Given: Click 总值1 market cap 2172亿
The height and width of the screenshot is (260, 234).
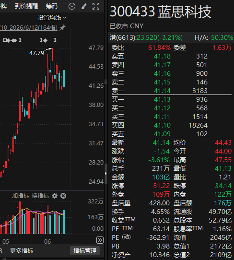Looking at the screenshot, I should 221,246.
